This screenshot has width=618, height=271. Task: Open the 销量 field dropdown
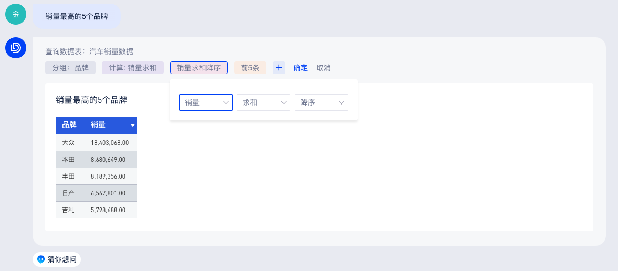205,102
